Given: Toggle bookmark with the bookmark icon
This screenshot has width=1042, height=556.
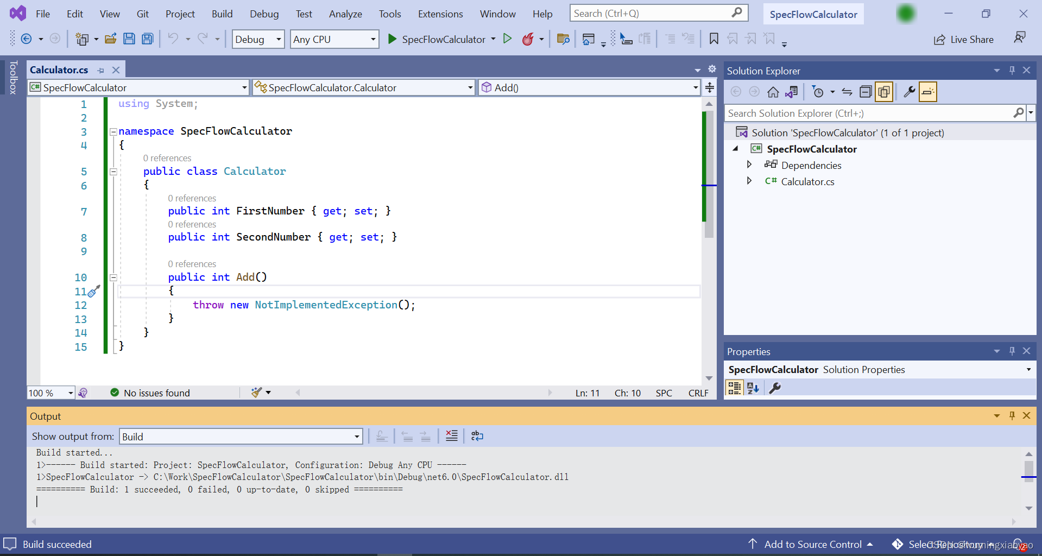Looking at the screenshot, I should (x=714, y=39).
